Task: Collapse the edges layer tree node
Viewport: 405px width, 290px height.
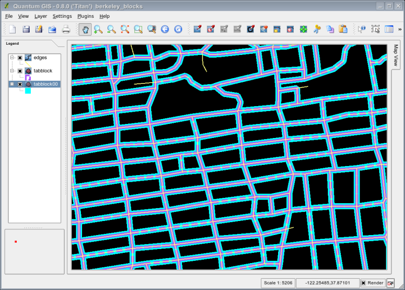Action: click(x=12, y=58)
